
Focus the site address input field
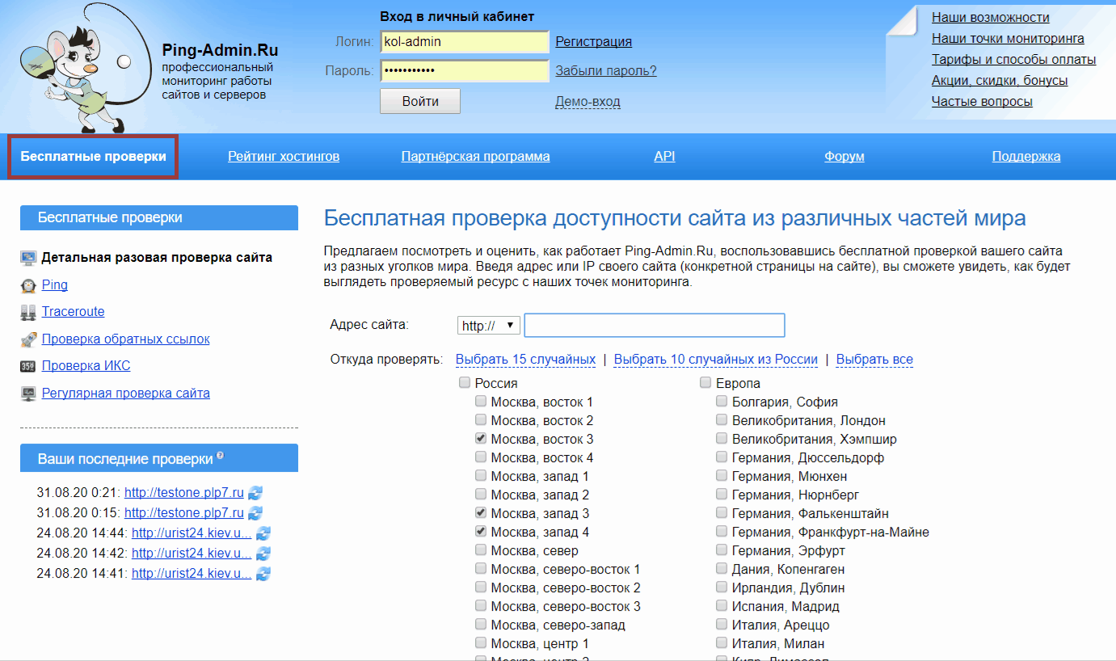(x=655, y=326)
